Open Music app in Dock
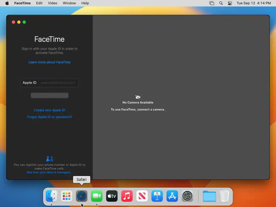This screenshot has height=207, width=276. click(127, 196)
